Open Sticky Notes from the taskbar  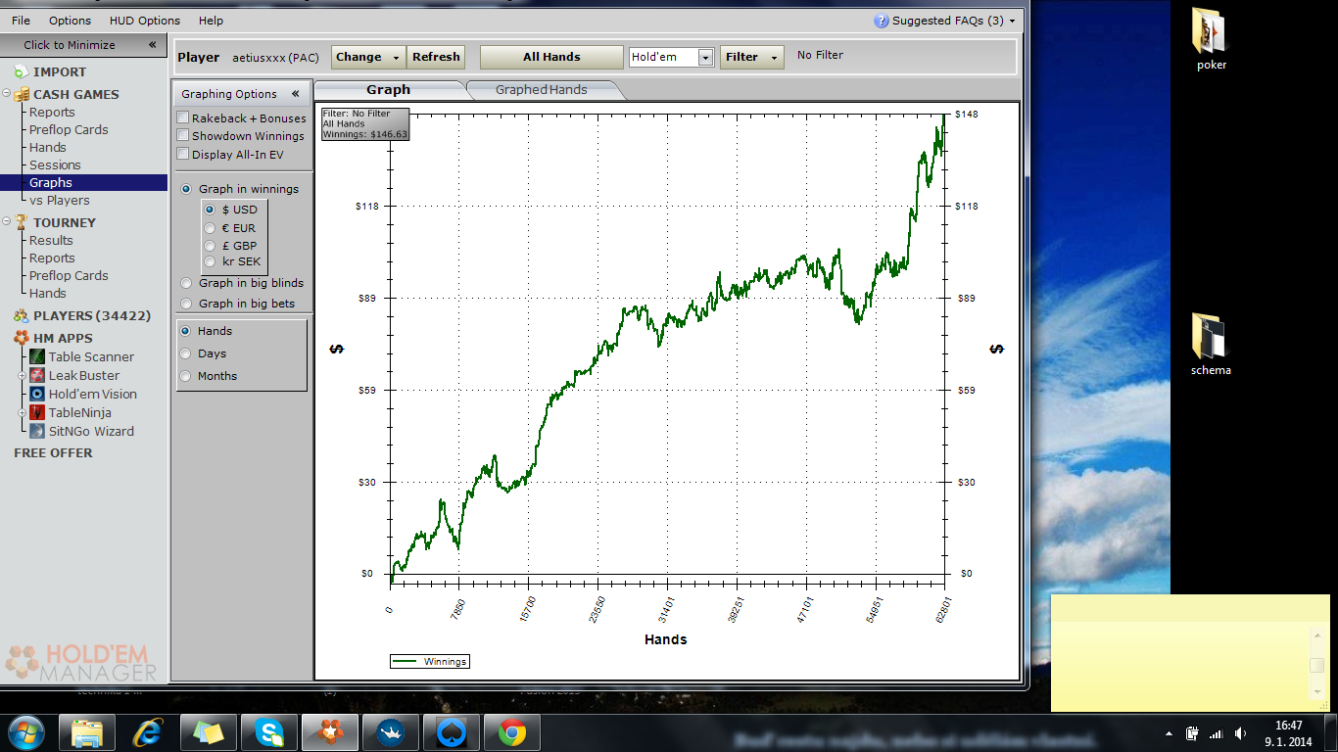[x=209, y=732]
